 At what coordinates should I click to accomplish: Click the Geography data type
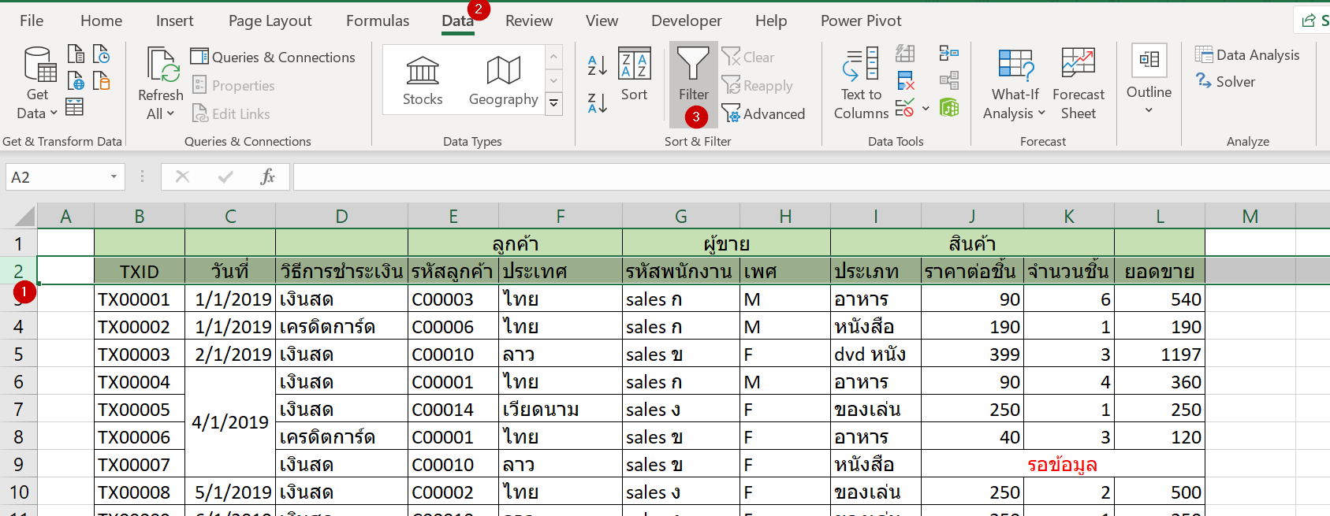(503, 80)
